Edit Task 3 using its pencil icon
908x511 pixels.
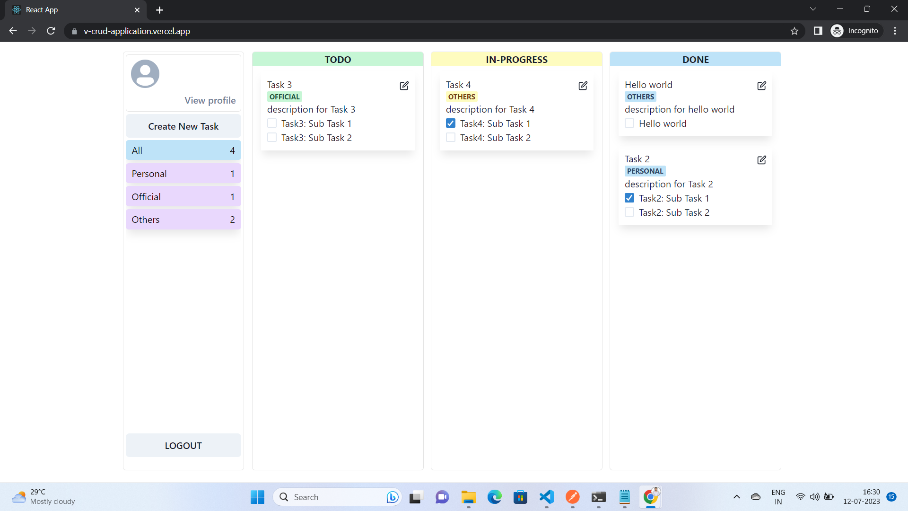[404, 86]
